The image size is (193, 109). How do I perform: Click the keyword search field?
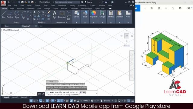point(67,2)
